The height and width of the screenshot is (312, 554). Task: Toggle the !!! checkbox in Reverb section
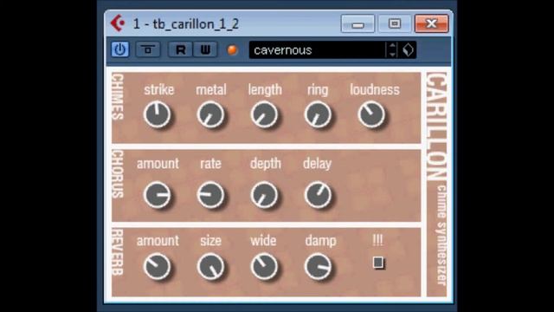[x=378, y=263]
